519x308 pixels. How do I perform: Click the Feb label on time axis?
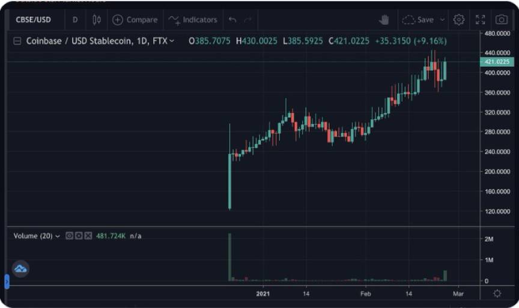[366, 294]
